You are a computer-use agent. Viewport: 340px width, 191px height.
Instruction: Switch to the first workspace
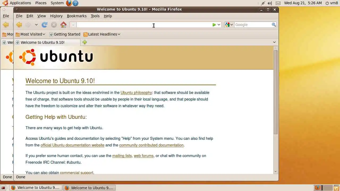pos(318,188)
